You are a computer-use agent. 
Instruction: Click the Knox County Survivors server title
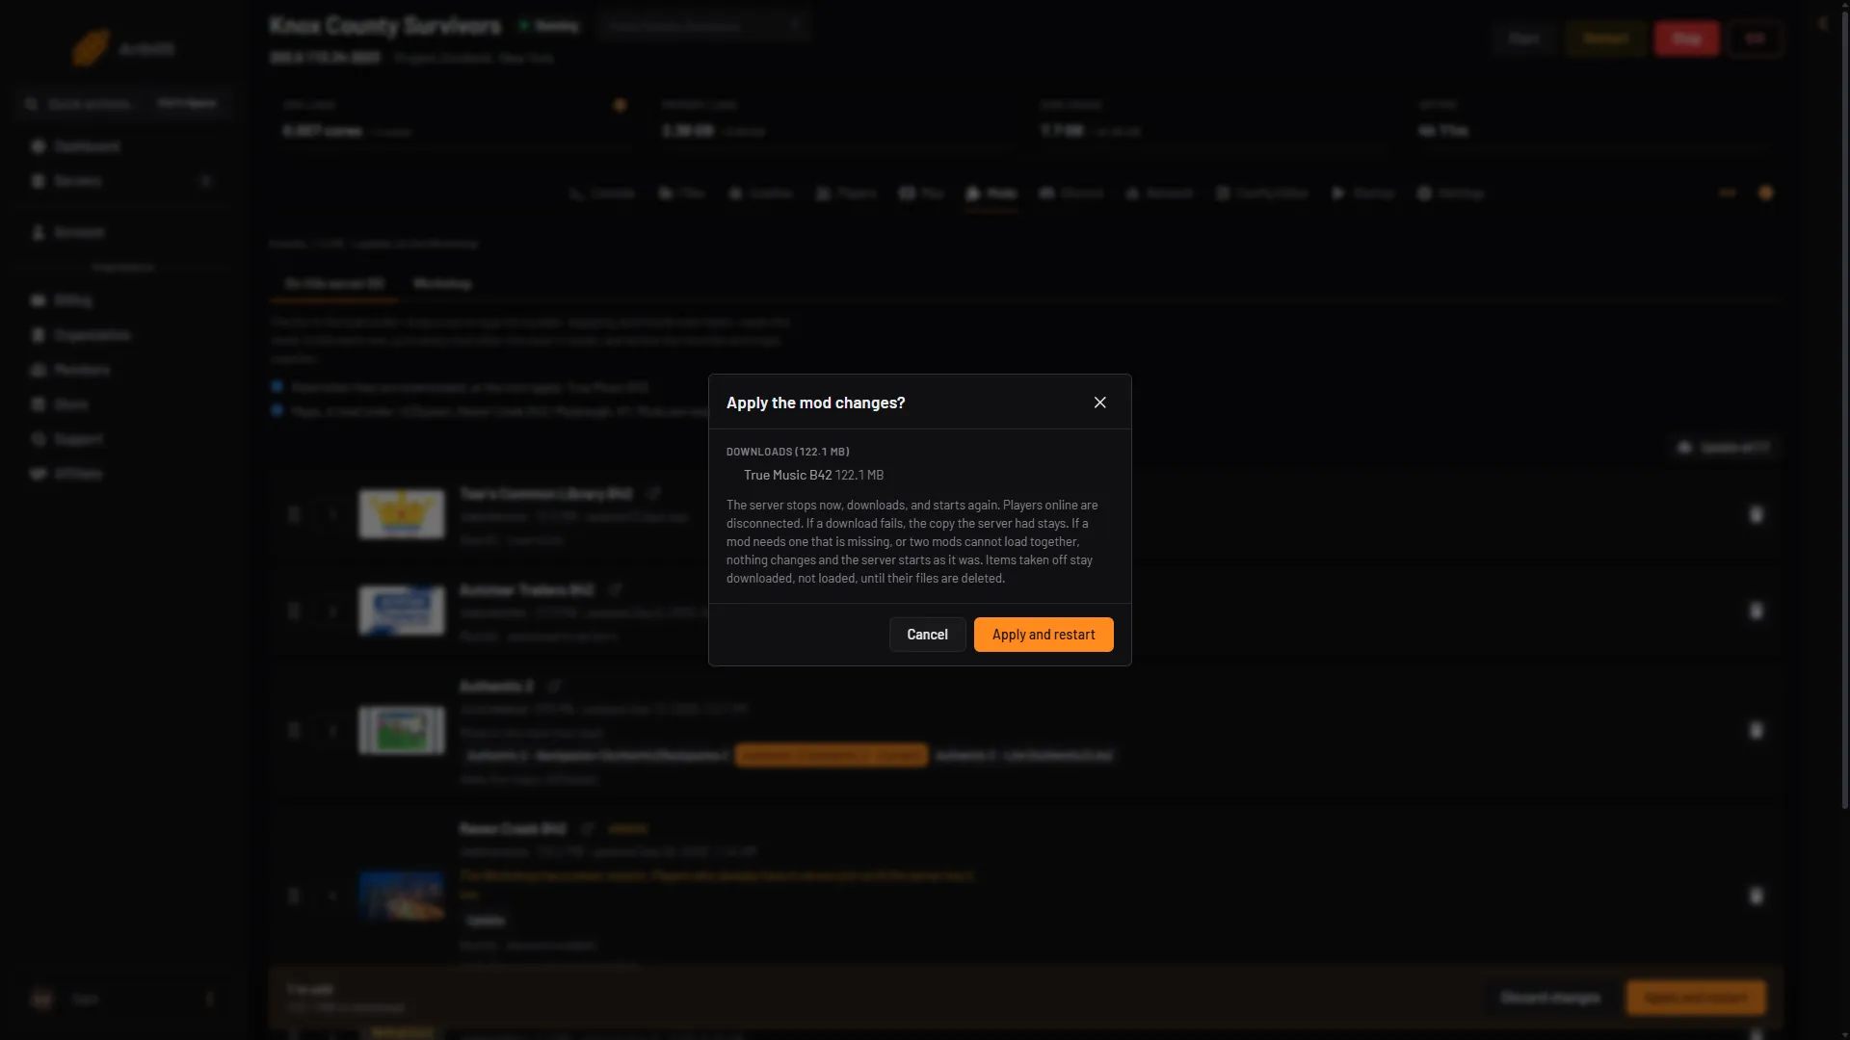[385, 26]
